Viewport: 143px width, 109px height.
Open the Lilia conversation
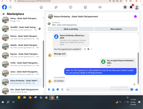click(21, 91)
